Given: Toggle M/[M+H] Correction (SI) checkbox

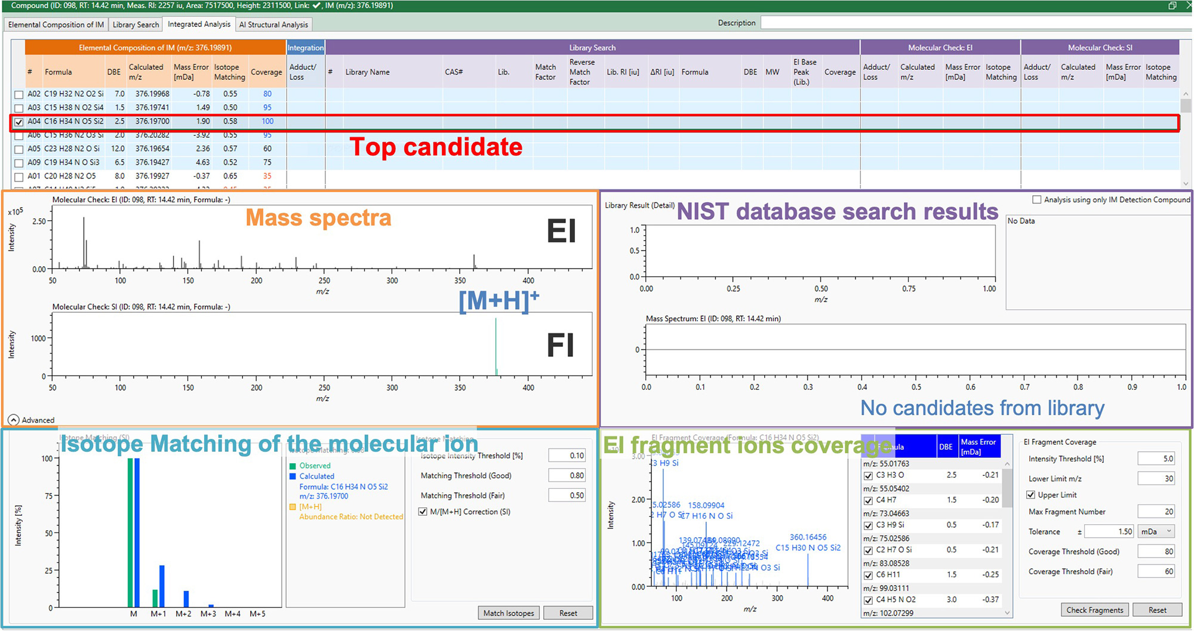Looking at the screenshot, I should click(423, 512).
